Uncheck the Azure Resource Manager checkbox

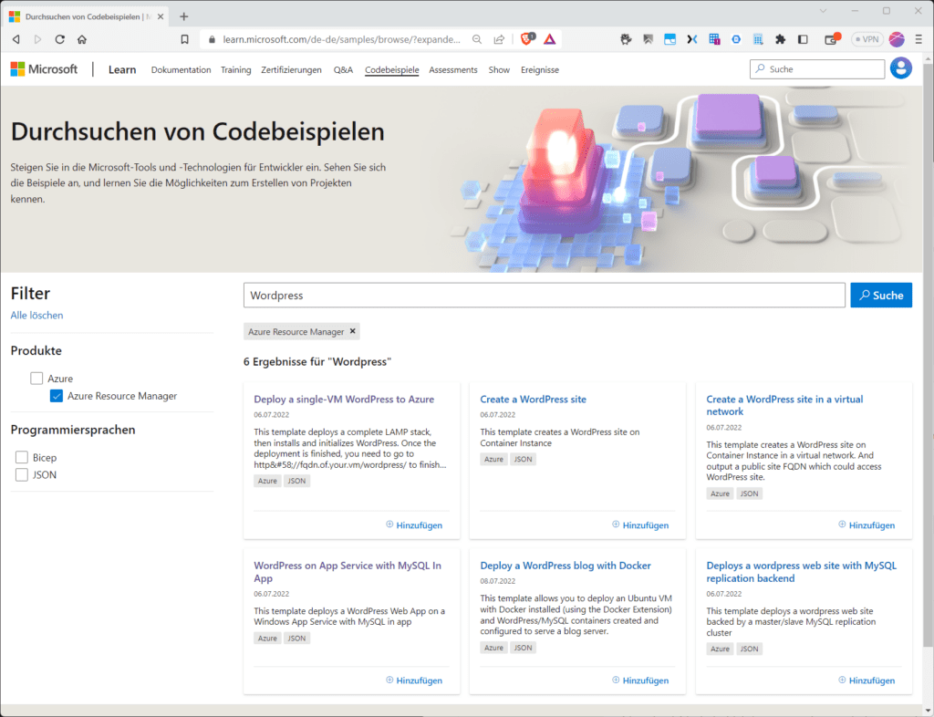[56, 395]
